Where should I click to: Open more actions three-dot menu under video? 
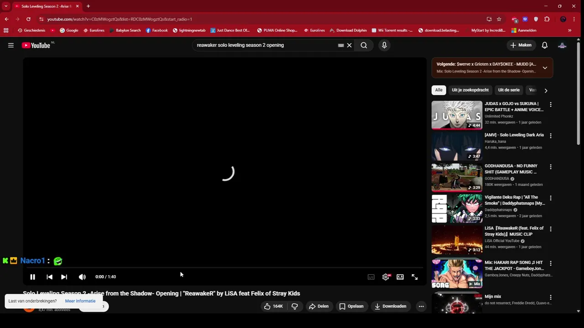[x=421, y=306]
